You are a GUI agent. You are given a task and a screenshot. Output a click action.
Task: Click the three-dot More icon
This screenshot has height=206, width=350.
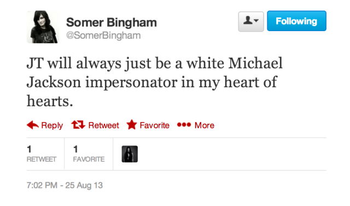184,125
